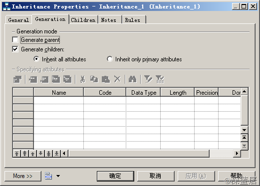This screenshot has height=186, width=260.
Task: Open the dropdown arrow next to the menu icon
Action: pos(58,176)
